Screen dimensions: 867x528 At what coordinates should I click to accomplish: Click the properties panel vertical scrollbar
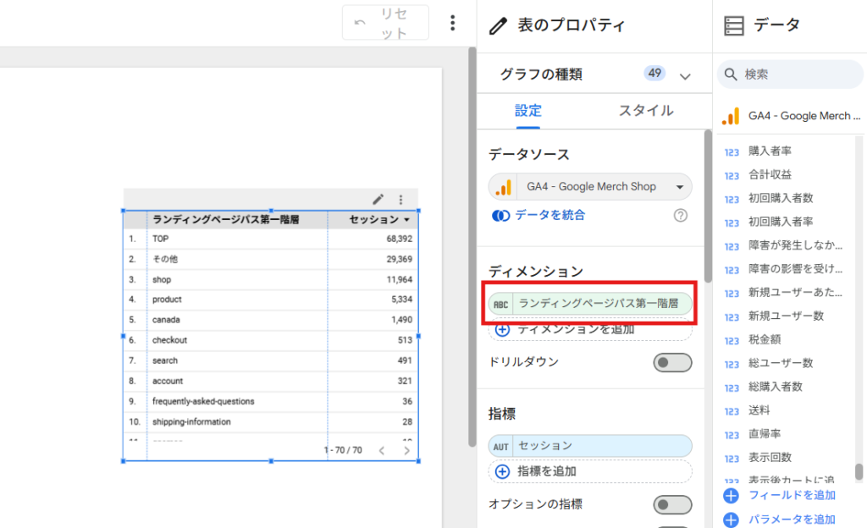click(708, 203)
